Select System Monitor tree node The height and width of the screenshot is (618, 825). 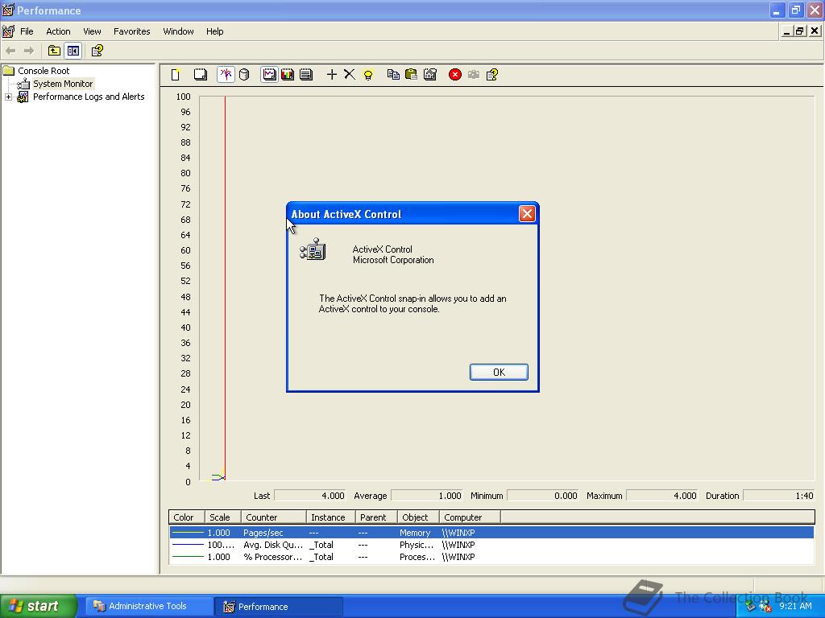coord(63,84)
